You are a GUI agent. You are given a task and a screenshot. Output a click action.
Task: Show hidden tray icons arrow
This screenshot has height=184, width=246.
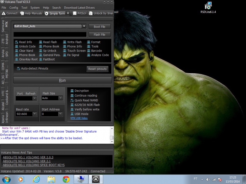(x=202, y=179)
